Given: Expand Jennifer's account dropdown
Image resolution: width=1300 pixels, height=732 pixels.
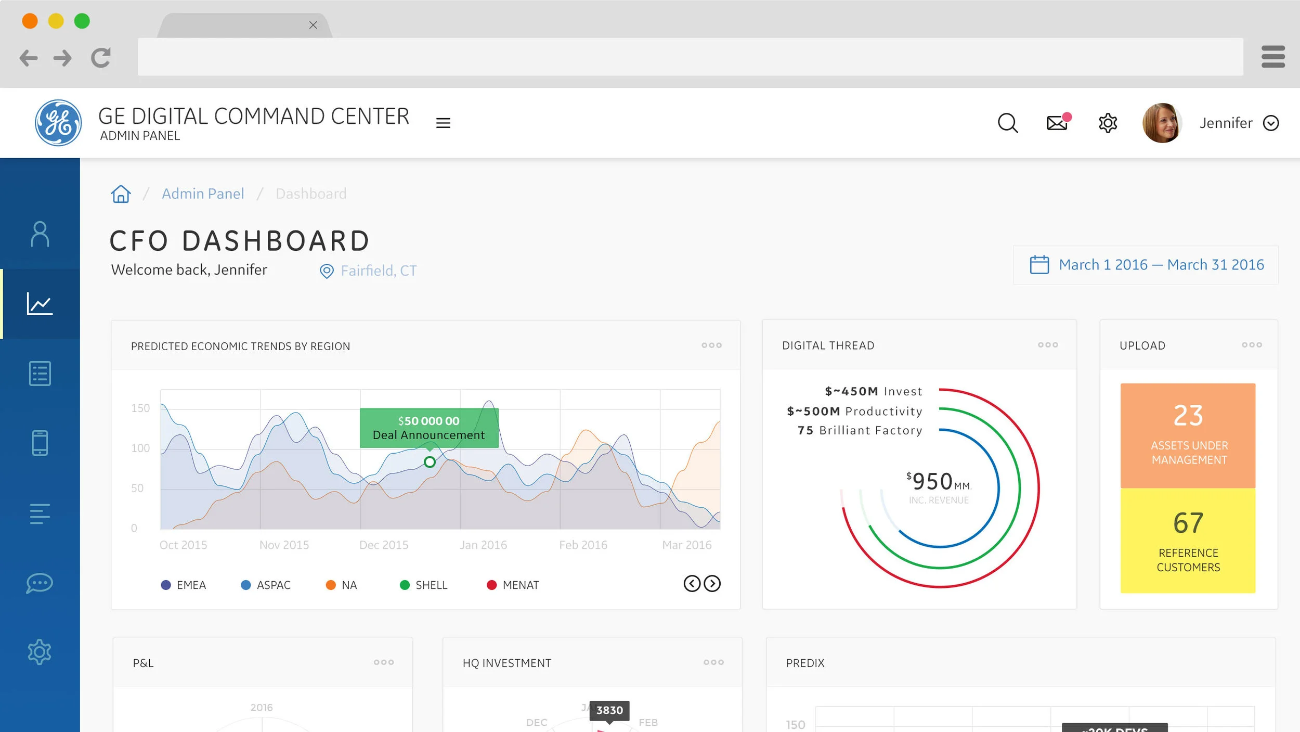Looking at the screenshot, I should click(1272, 123).
